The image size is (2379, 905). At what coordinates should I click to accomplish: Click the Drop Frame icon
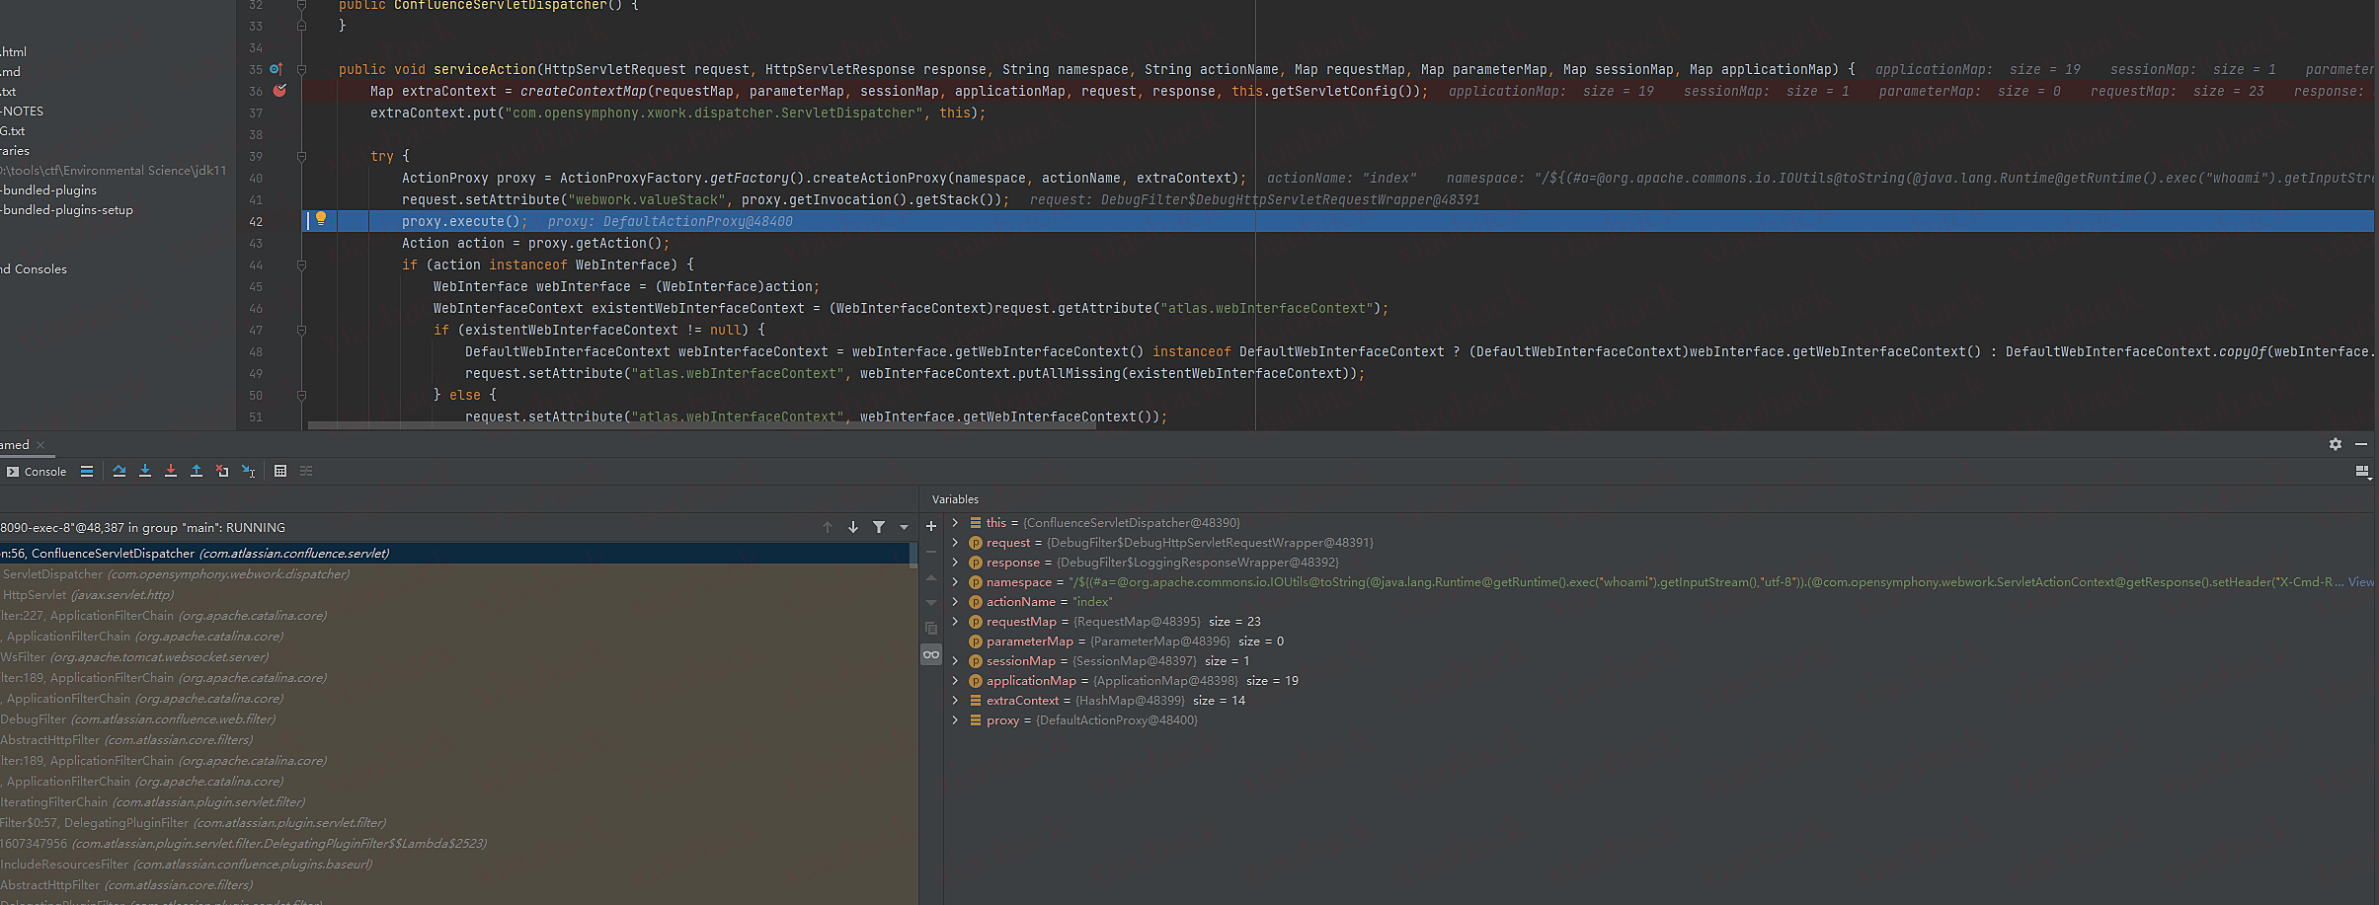(222, 472)
